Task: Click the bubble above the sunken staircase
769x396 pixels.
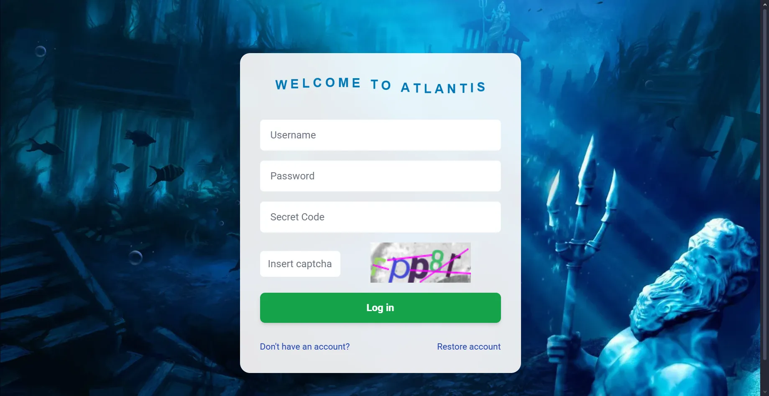Action: point(135,257)
